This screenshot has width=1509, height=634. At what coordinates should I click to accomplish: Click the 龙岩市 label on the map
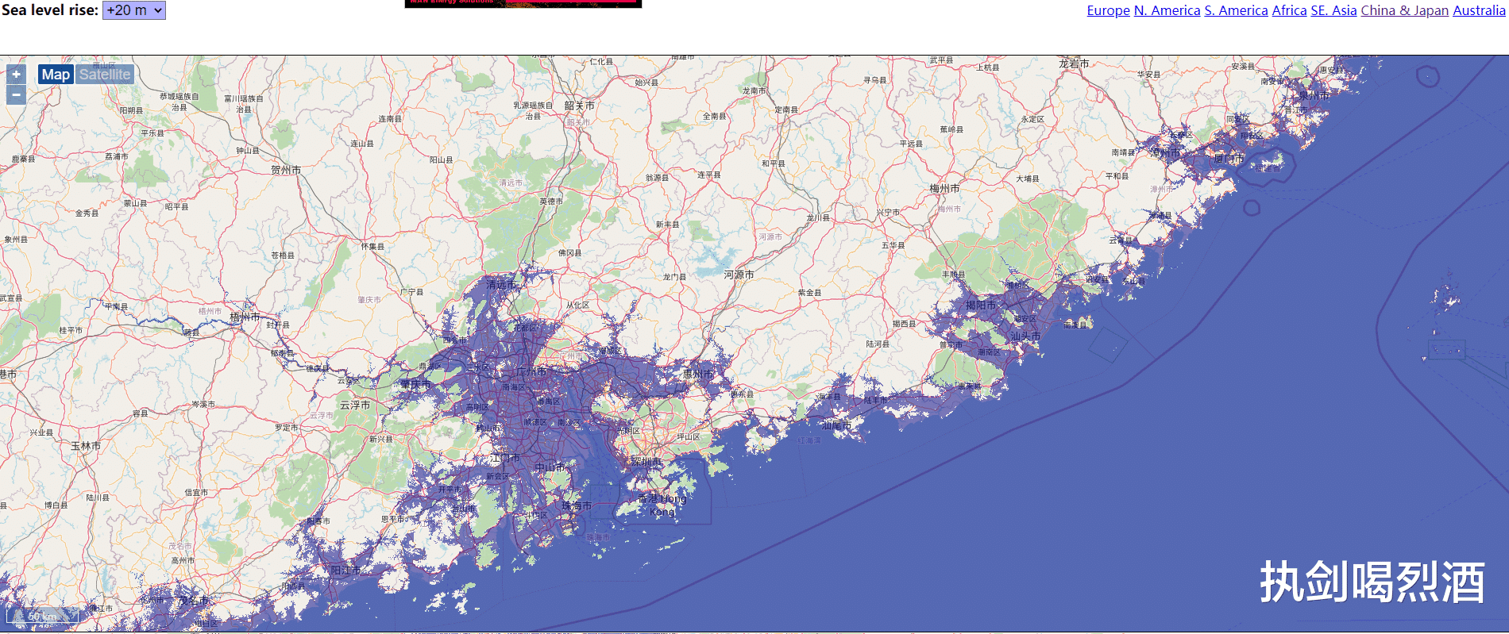(x=1074, y=63)
